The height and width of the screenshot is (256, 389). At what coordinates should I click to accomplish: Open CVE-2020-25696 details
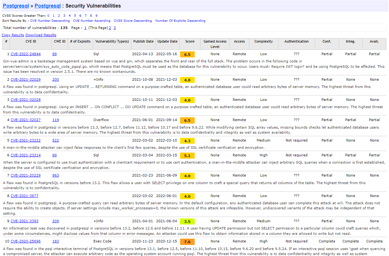pos(26,241)
